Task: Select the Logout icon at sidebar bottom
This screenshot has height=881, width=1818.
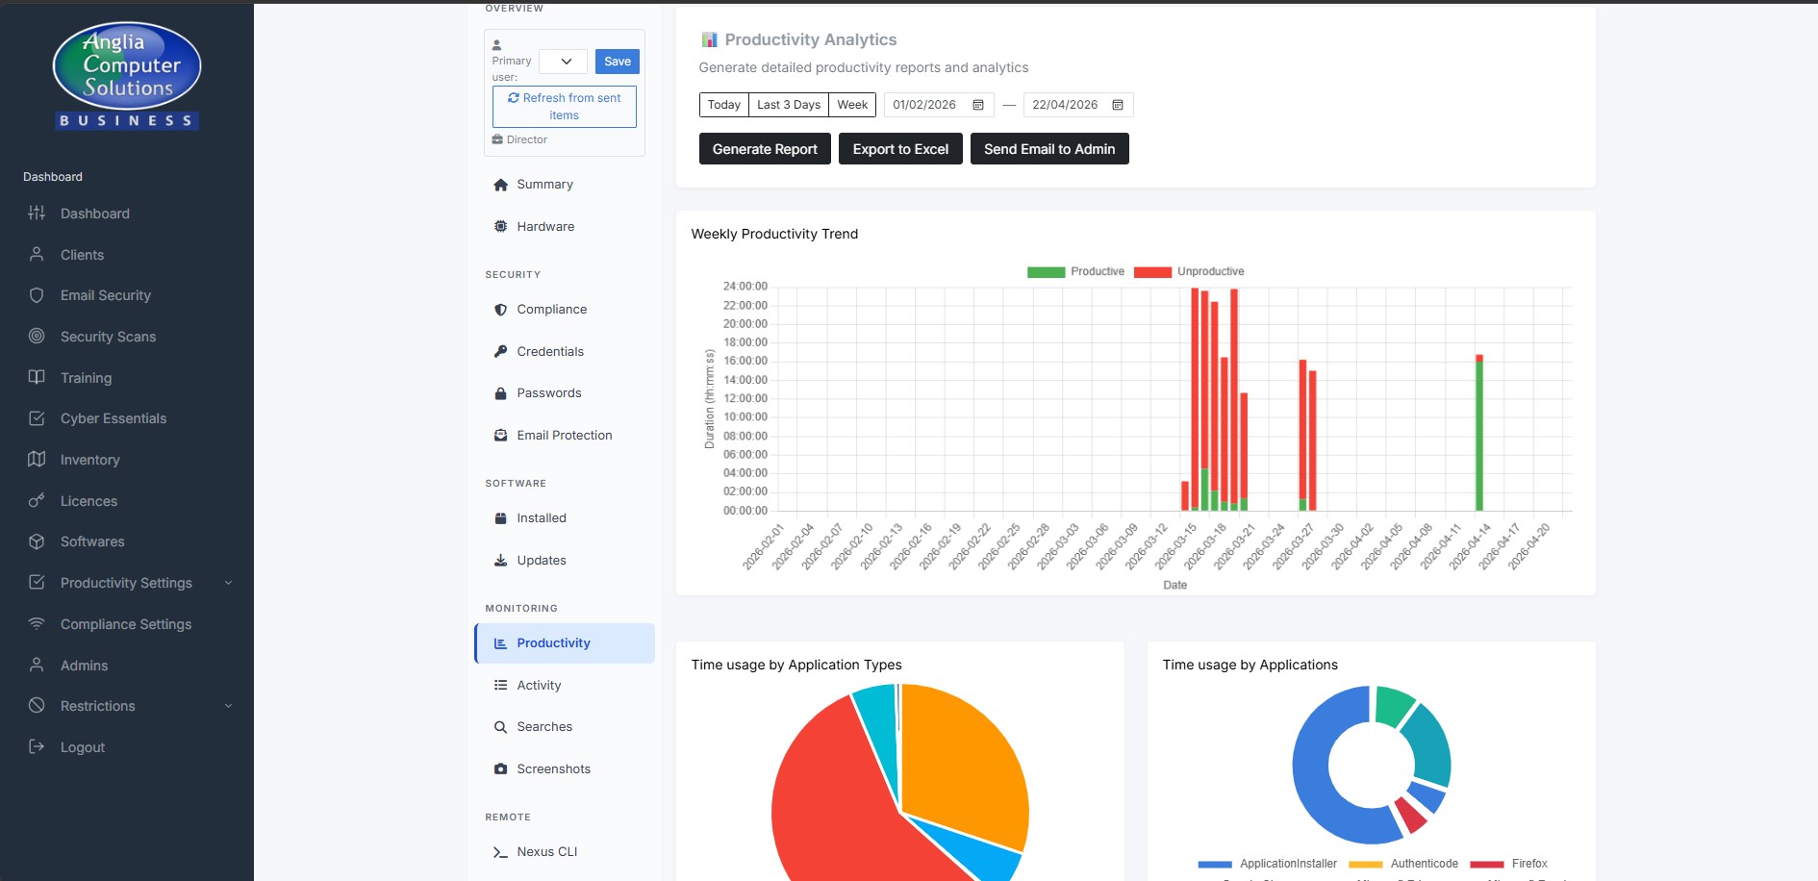Action: tap(37, 746)
